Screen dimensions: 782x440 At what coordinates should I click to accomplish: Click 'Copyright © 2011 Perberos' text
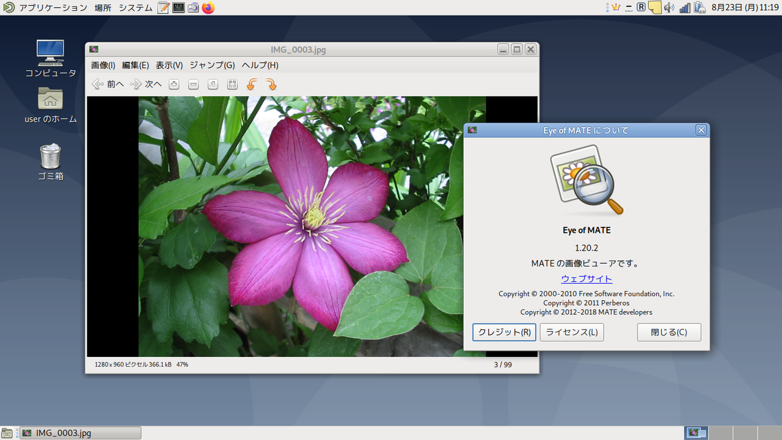(586, 303)
